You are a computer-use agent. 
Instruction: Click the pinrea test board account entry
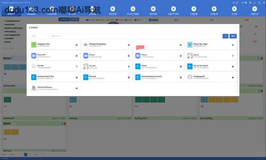(211, 66)
